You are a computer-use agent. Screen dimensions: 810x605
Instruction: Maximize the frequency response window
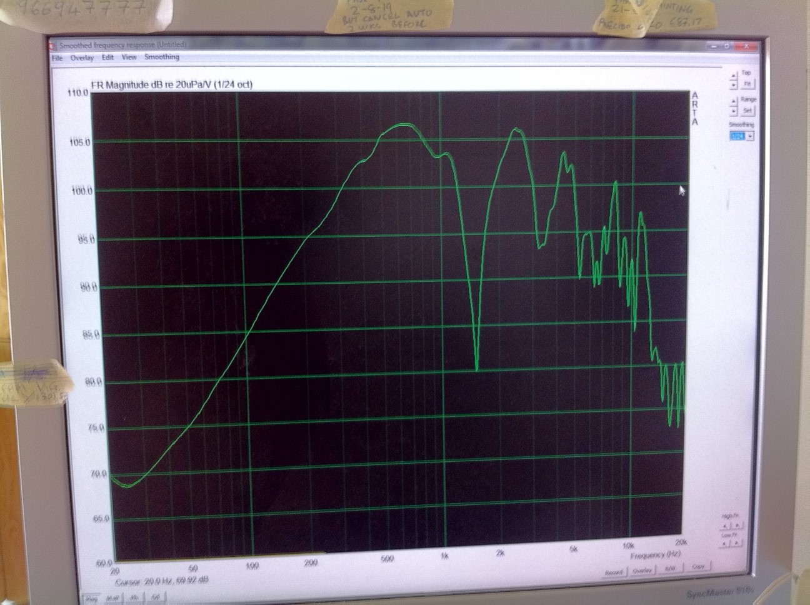click(x=727, y=46)
